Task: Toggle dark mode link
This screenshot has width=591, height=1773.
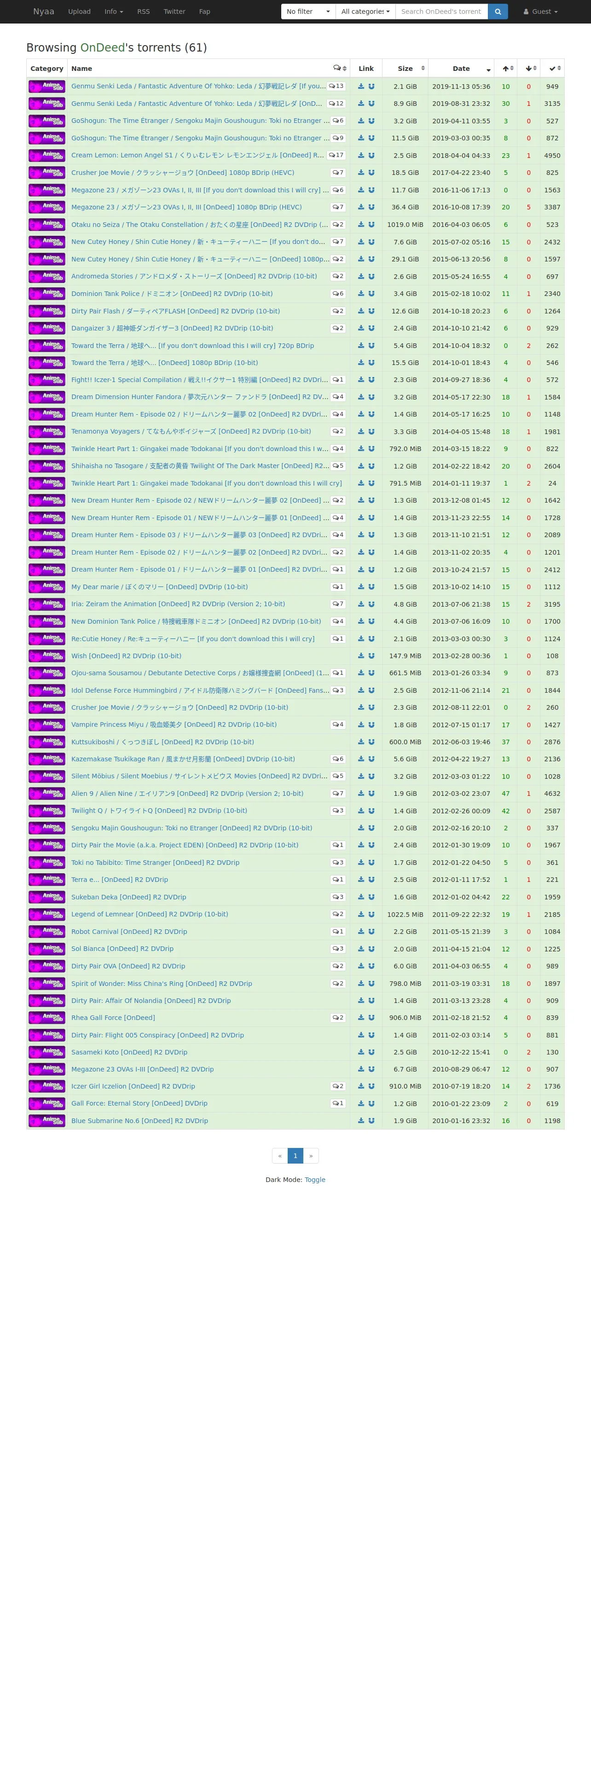Action: click(315, 1180)
